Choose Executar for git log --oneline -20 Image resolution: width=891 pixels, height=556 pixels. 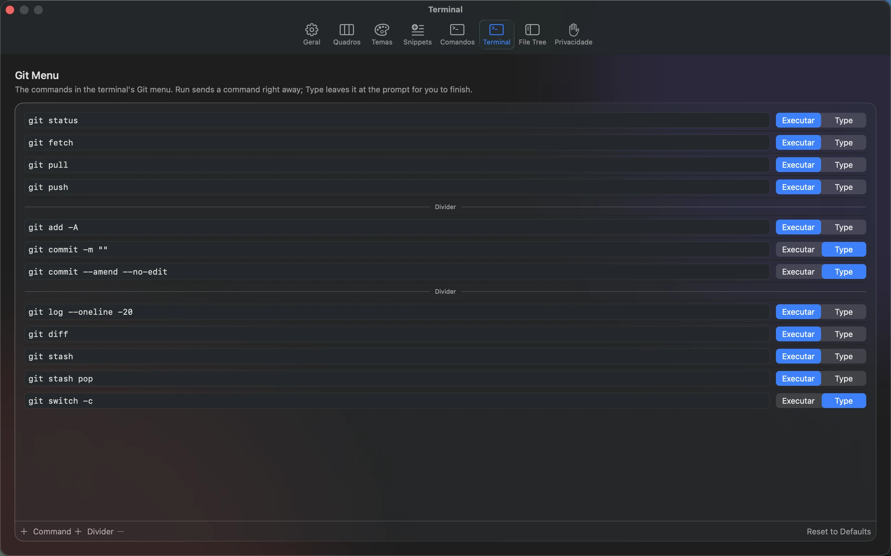(x=798, y=312)
